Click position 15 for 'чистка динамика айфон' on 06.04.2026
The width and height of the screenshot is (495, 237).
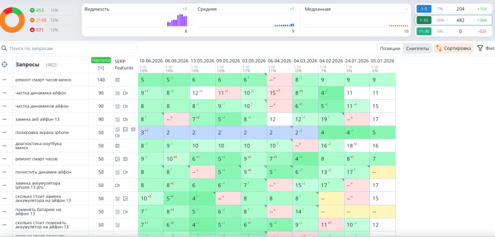[x=273, y=93]
